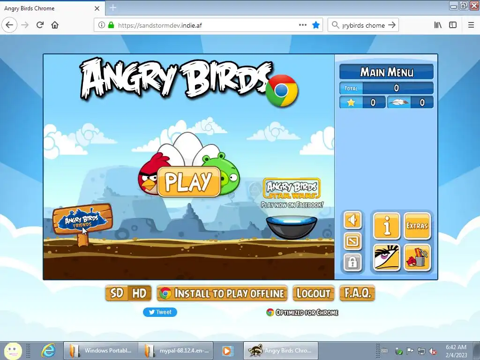Click Install to Play Offline button

coord(222,293)
